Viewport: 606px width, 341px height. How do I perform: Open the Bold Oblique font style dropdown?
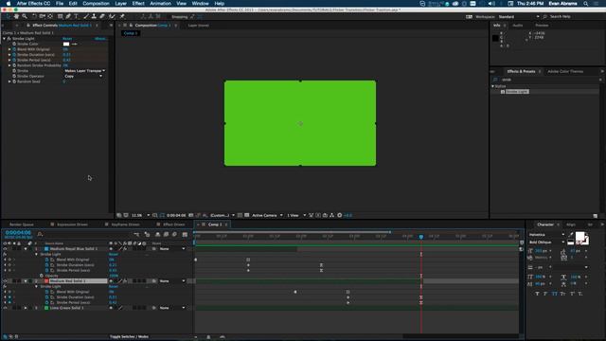[546, 242]
